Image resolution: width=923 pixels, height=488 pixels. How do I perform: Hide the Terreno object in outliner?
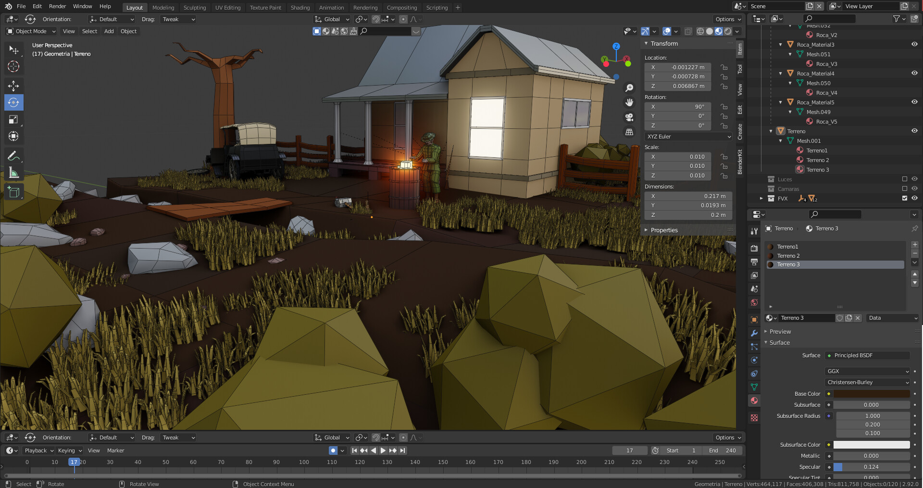pyautogui.click(x=914, y=130)
